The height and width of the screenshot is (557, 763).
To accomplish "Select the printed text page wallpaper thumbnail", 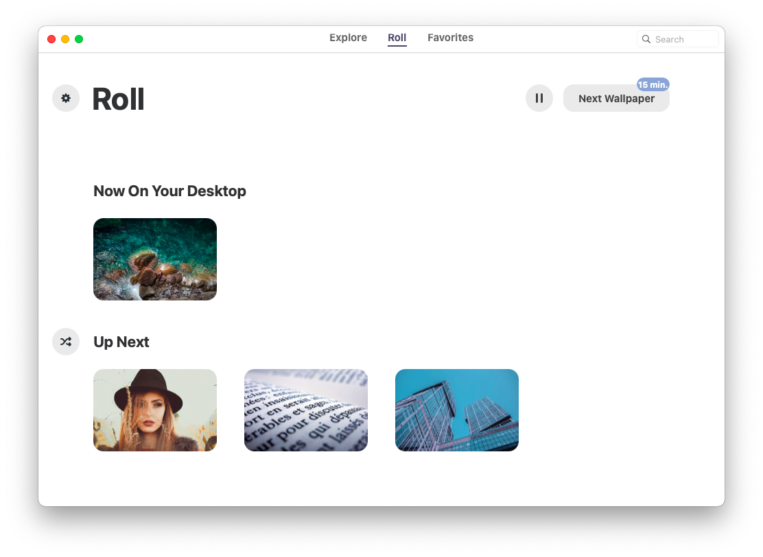I will pyautogui.click(x=305, y=410).
